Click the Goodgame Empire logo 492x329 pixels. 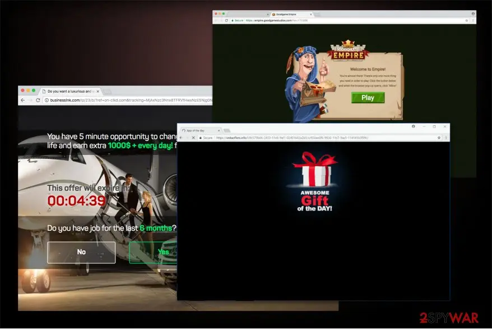[348, 51]
